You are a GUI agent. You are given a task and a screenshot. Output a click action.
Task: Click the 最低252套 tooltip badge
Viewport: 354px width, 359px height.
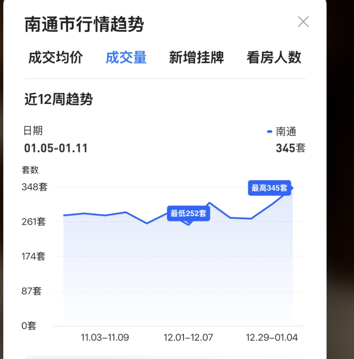[188, 213]
